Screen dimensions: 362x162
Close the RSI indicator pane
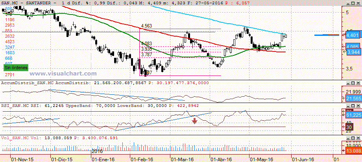358,105
